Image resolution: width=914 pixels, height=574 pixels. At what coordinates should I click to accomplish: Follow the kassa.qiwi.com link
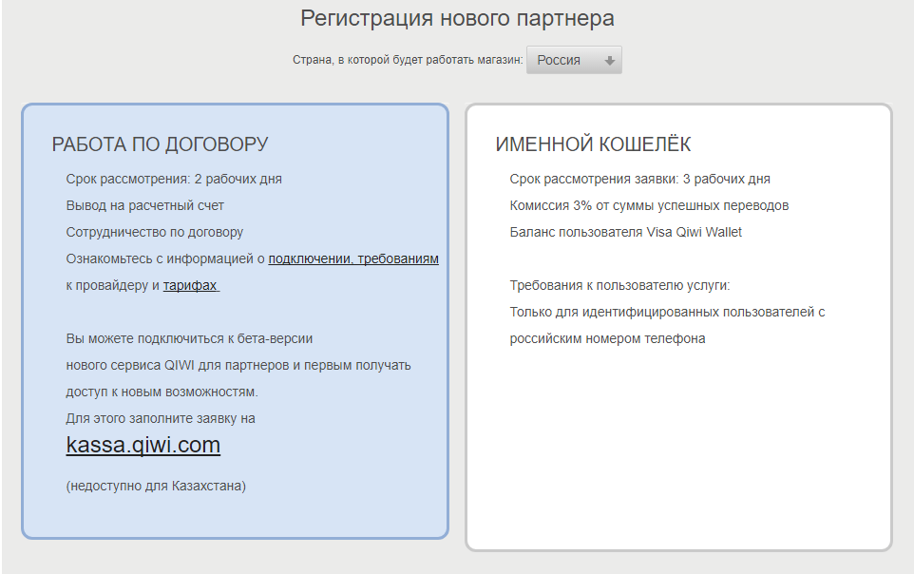(x=143, y=445)
